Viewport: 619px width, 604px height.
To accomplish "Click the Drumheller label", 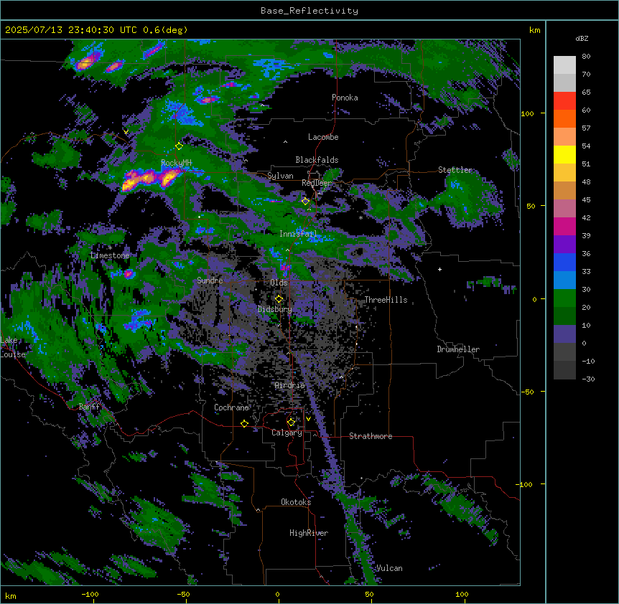I will coord(458,349).
